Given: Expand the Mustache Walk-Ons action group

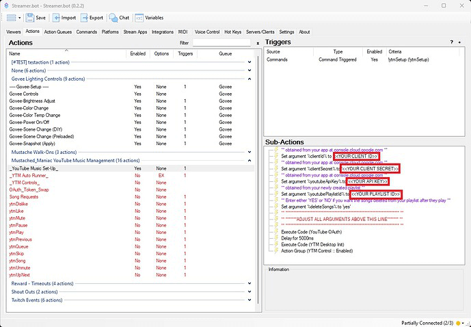Looking at the screenshot, I should 249,152.
